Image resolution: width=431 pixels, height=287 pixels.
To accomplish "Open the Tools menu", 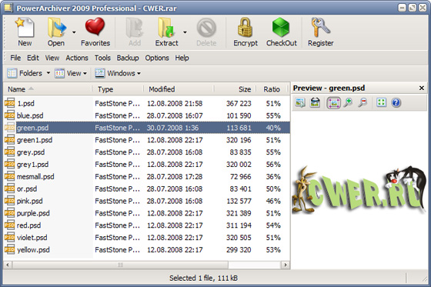I will 102,58.
